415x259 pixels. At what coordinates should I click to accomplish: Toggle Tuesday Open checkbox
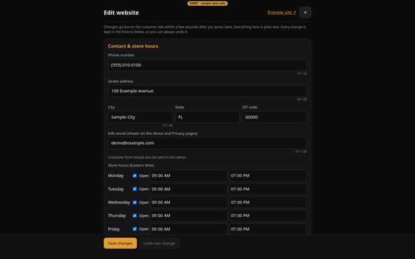pyautogui.click(x=135, y=189)
